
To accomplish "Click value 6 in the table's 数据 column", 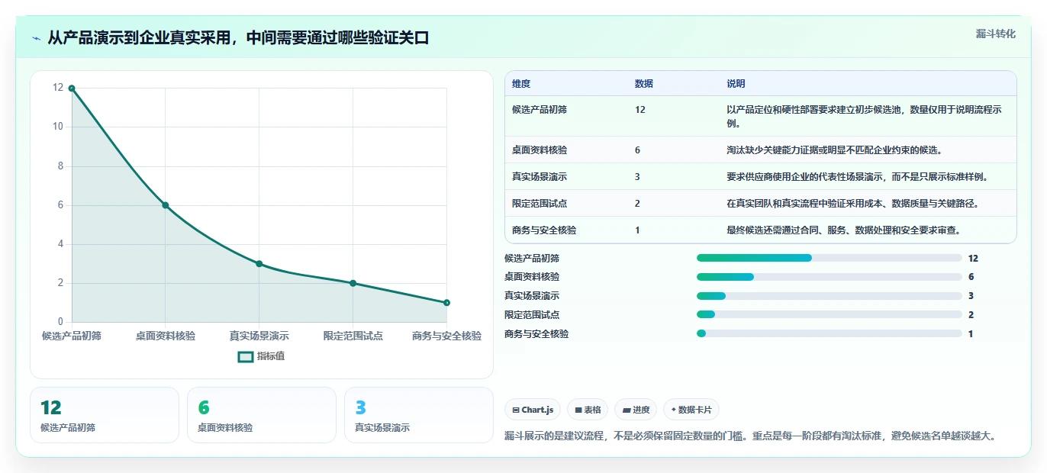I will pos(638,150).
